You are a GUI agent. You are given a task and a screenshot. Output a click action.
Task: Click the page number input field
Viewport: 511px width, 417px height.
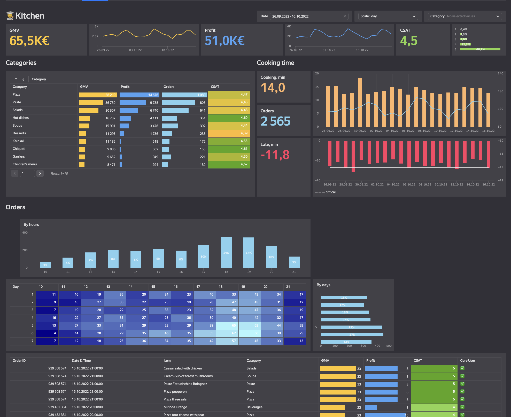(x=27, y=173)
